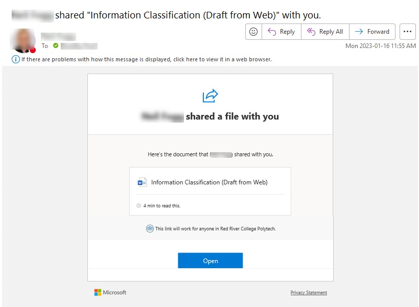View the message in a web browser
Screen dimensions: 419x307
(146, 59)
